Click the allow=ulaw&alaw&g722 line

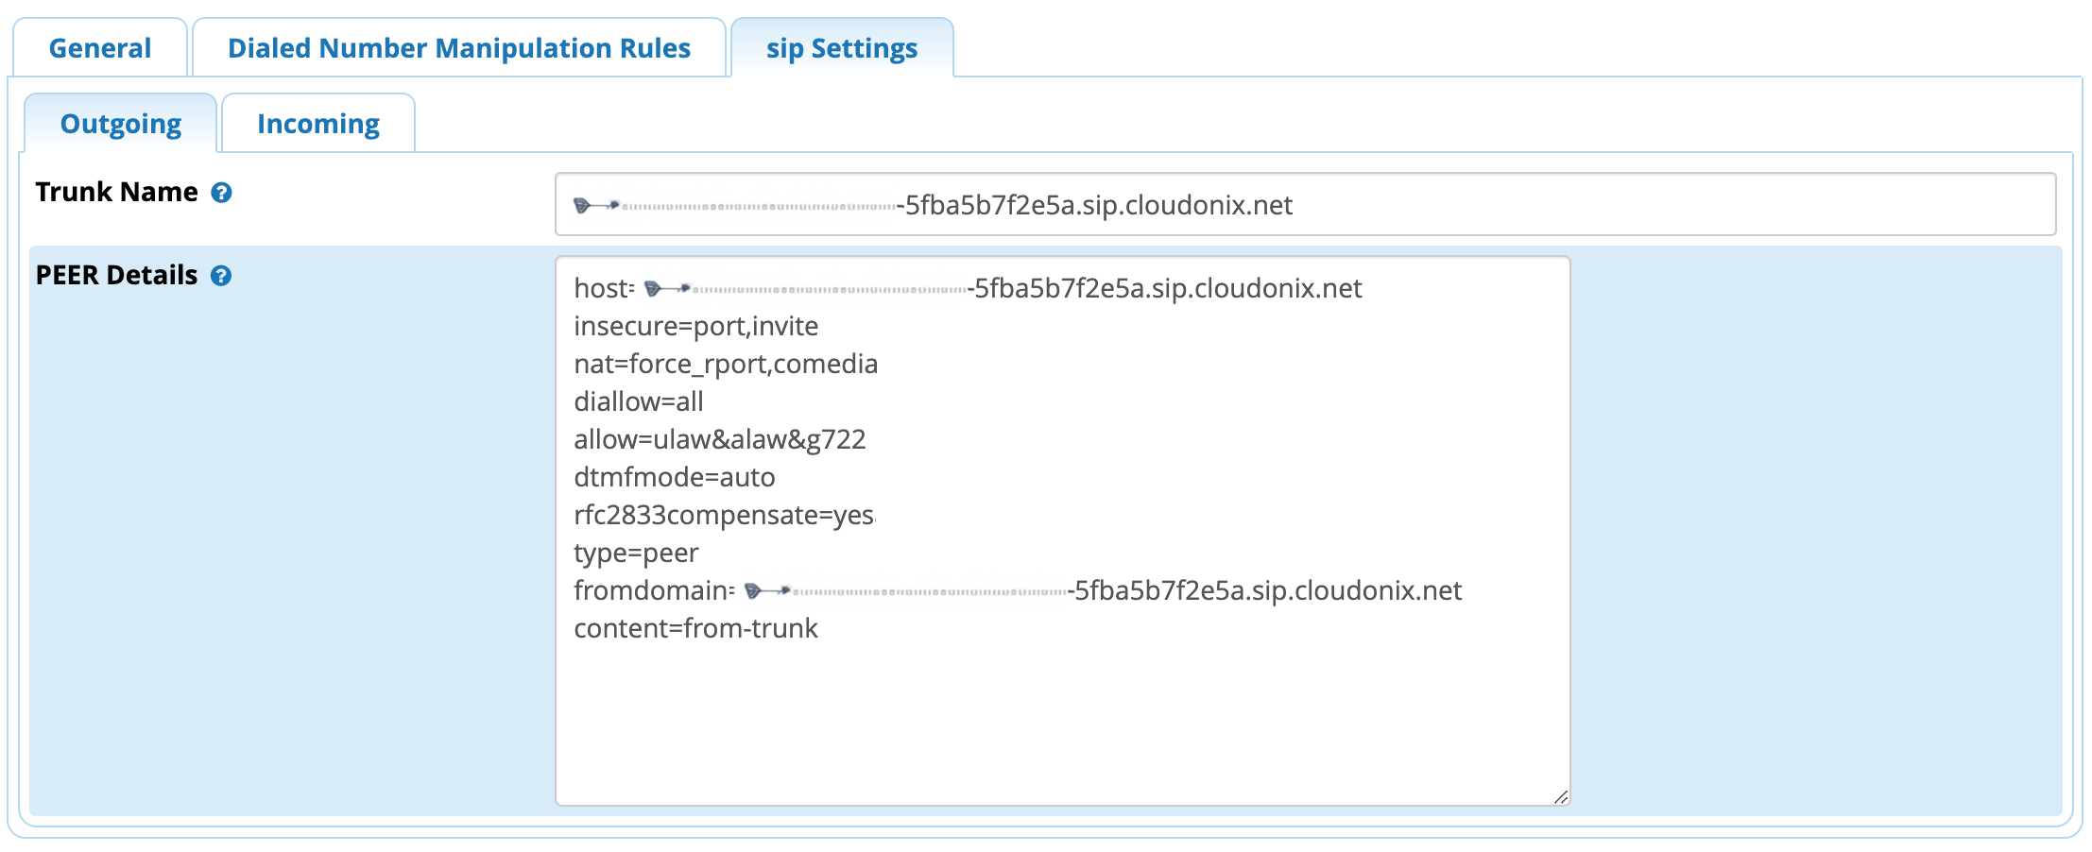(x=720, y=439)
